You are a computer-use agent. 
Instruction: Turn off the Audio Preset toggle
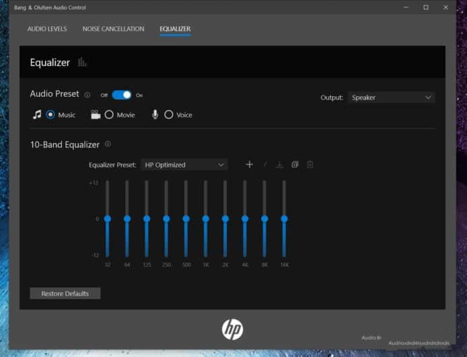point(122,95)
